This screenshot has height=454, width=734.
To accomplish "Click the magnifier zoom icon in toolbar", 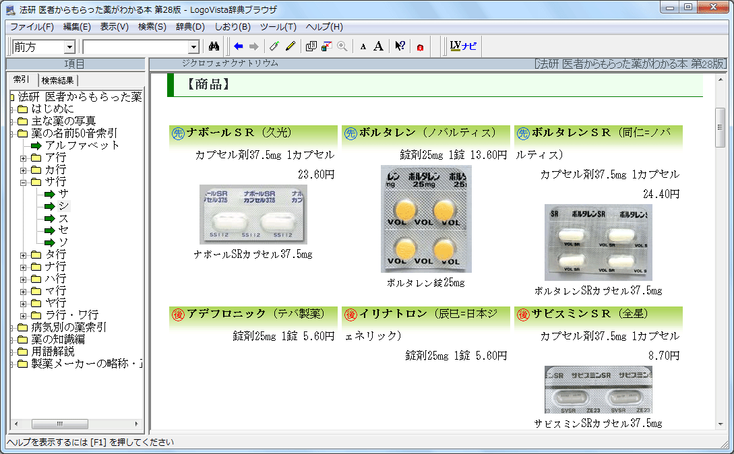I will point(342,46).
